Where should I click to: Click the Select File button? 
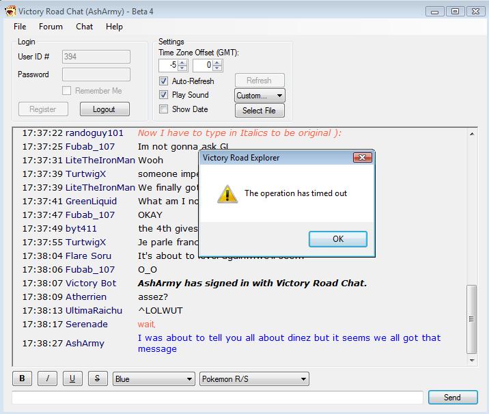260,111
